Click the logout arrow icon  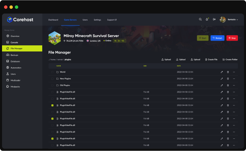pyautogui.click(x=214, y=19)
